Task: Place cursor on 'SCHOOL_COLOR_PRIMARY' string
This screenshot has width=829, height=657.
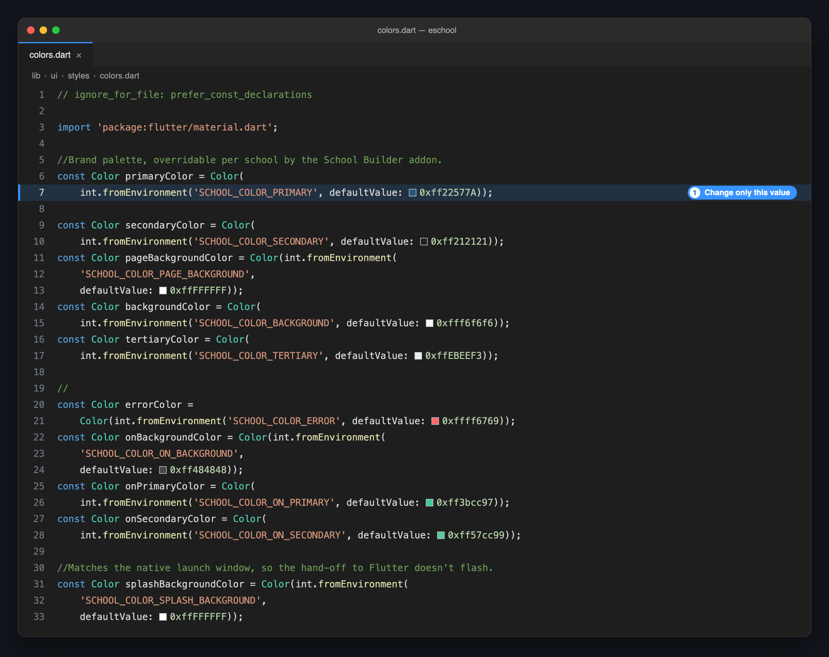Action: pyautogui.click(x=256, y=193)
